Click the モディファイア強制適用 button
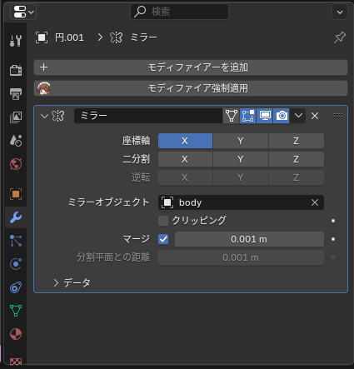 tap(191, 88)
